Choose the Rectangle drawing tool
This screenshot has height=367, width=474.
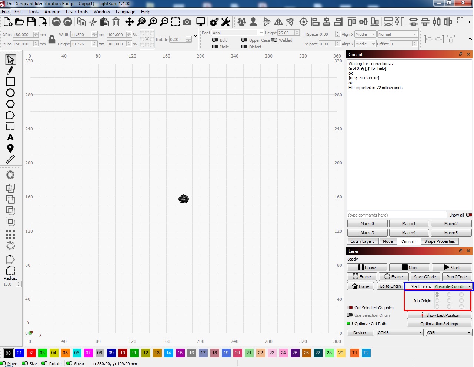[x=10, y=82]
